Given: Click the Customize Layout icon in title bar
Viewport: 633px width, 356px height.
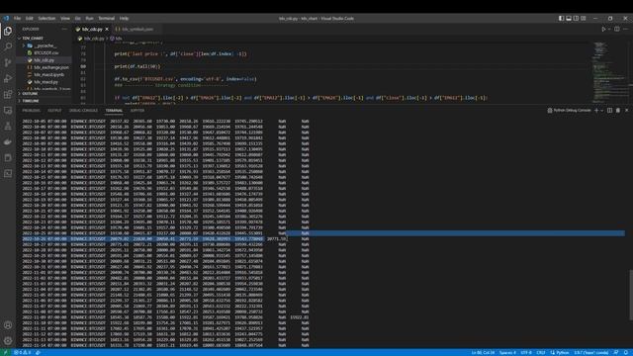Looking at the screenshot, I should click(584, 18).
